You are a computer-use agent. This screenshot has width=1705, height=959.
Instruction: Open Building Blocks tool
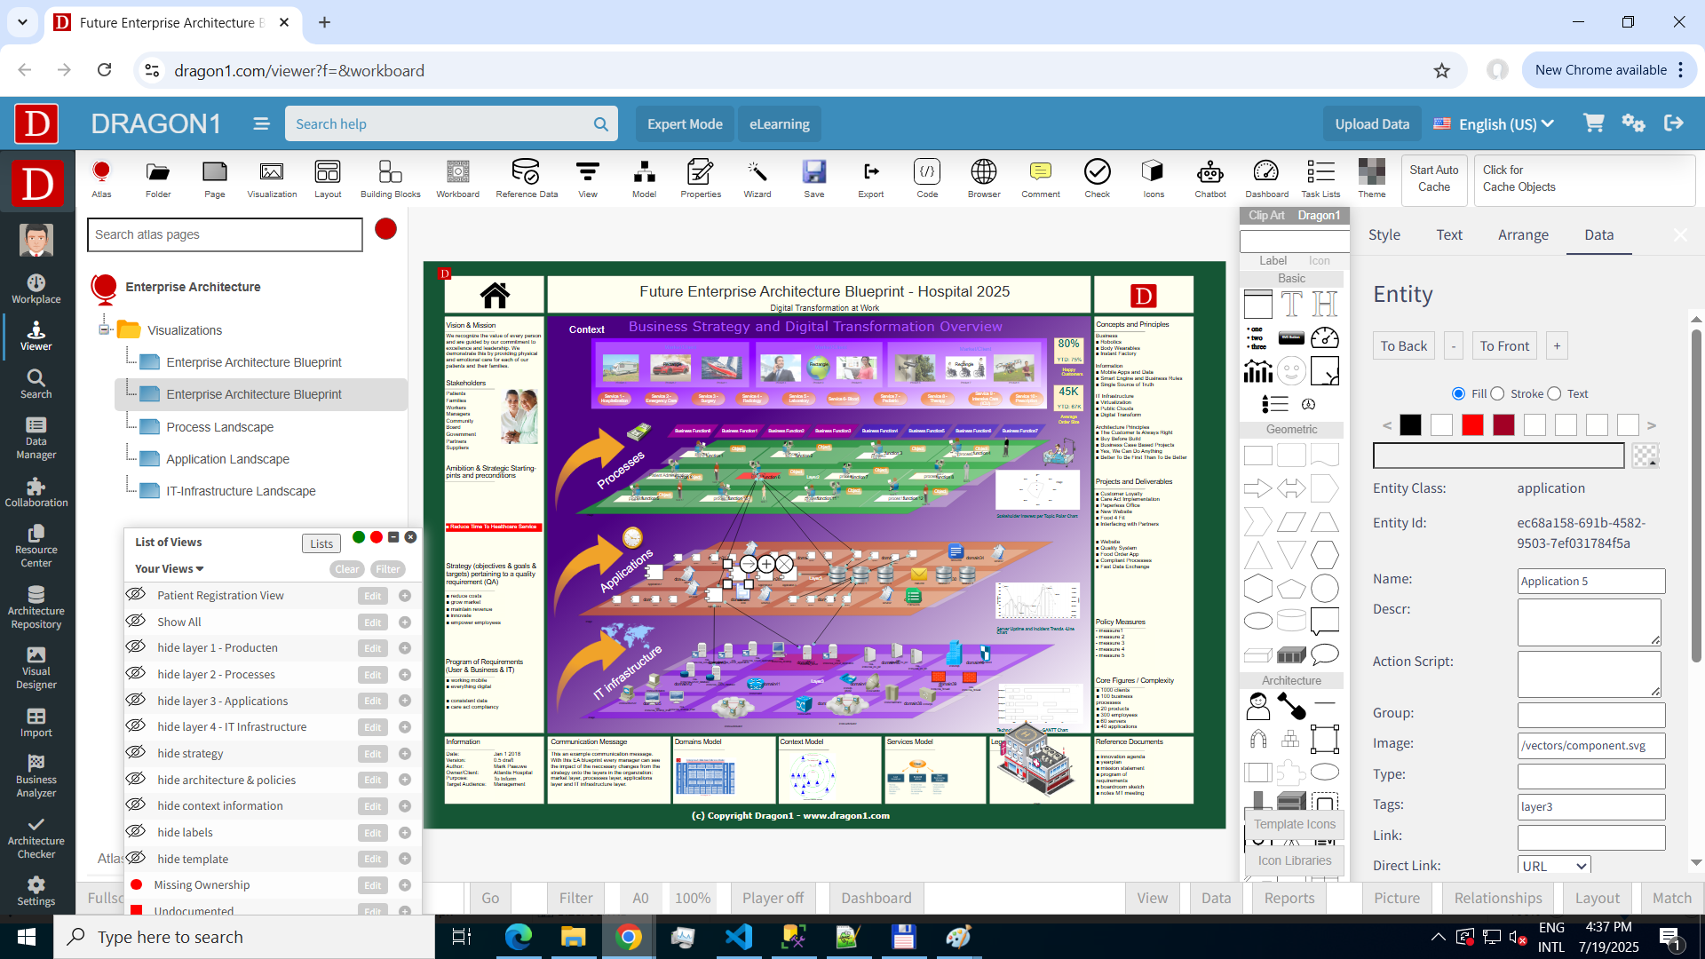(391, 178)
